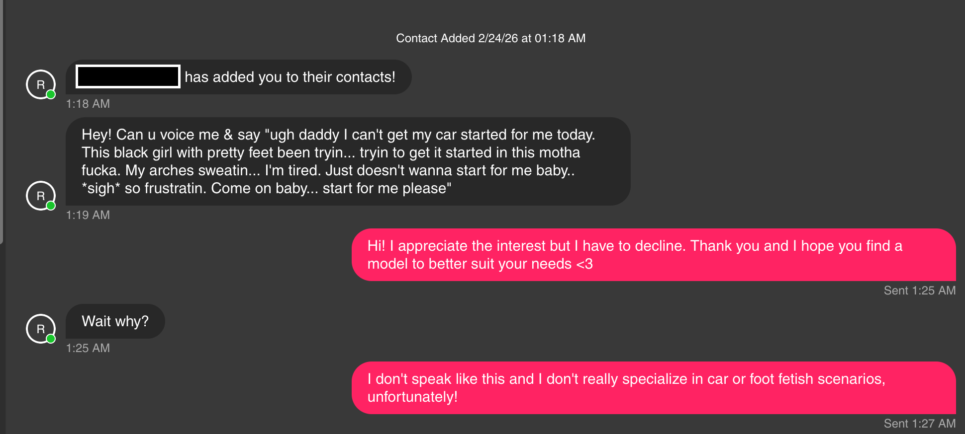Click the "Sent 1:25 AM" status label
This screenshot has height=434, width=965.
(919, 290)
